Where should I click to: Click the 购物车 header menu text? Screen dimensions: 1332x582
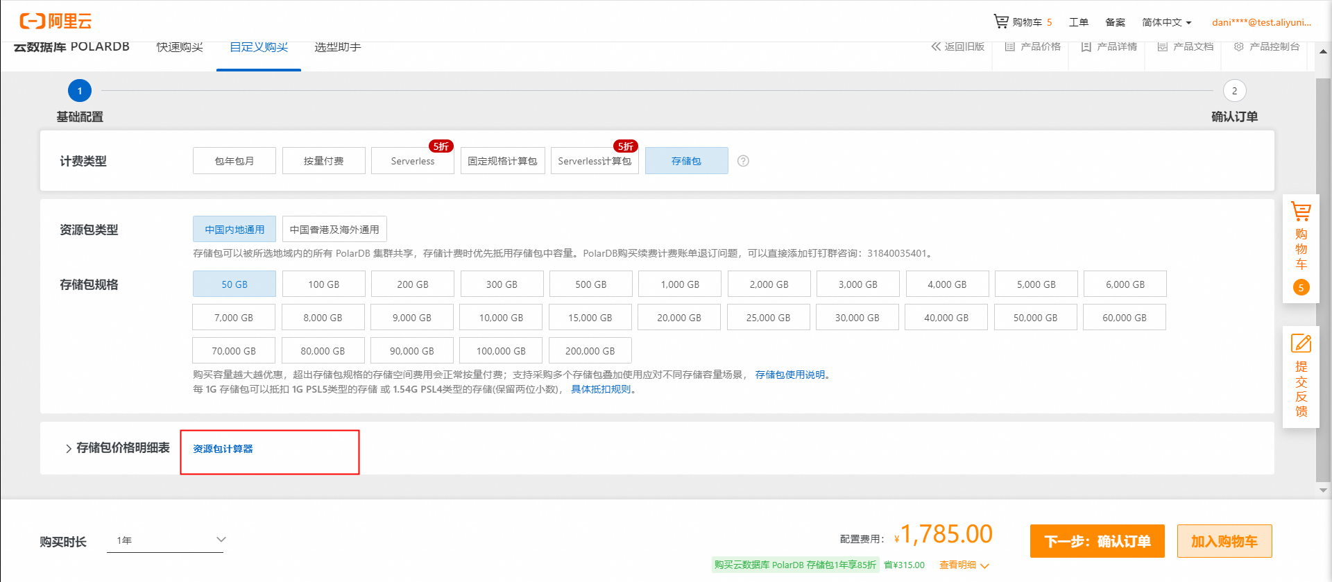pyautogui.click(x=1027, y=22)
